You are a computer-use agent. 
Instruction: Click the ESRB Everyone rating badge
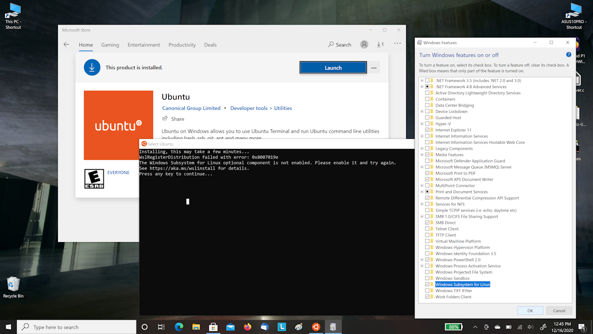pyautogui.click(x=94, y=179)
